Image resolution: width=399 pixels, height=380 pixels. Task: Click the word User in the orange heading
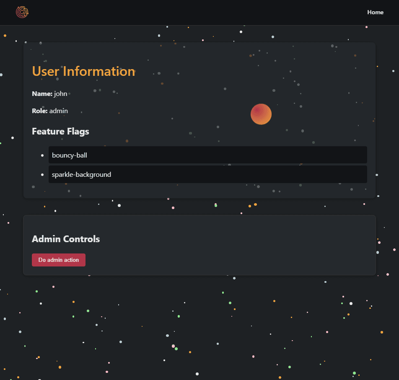(x=46, y=71)
